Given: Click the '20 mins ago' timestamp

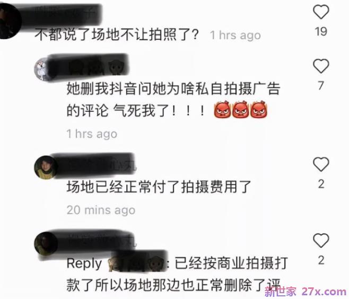Looking at the screenshot, I should 101,210.
